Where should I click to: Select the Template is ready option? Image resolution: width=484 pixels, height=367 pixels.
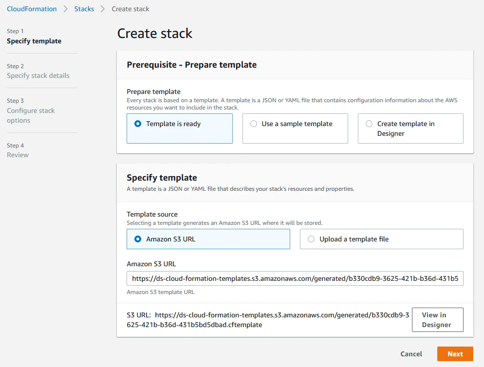point(179,128)
